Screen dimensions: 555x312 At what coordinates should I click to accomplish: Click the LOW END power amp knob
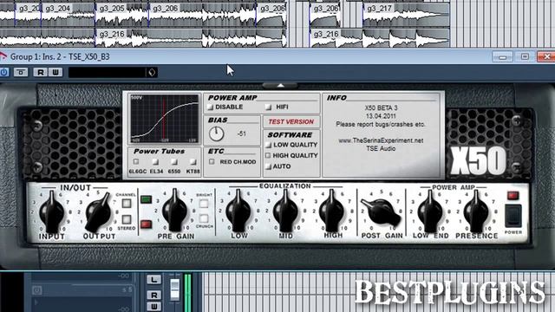430,211
